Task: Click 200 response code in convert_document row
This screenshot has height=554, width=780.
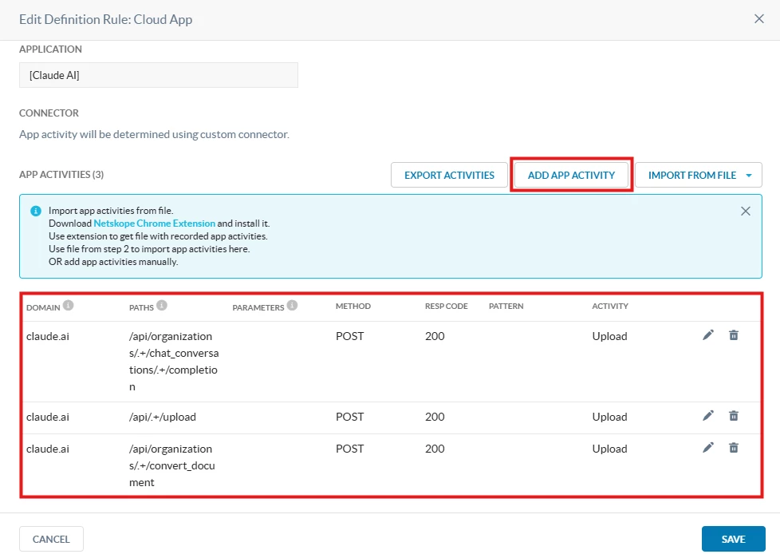Action: 435,449
